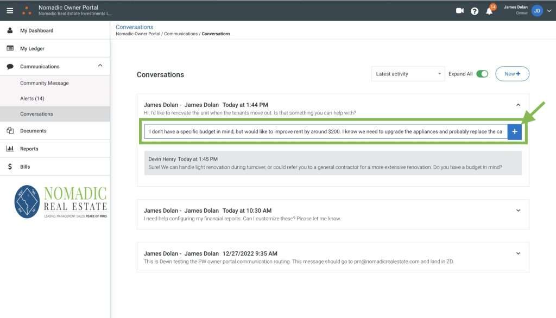Click the blue plus send button
Viewport: 556px width, 318px height.
click(x=514, y=132)
